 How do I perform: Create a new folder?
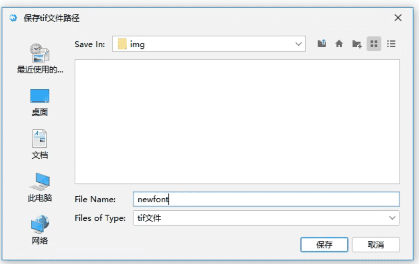click(x=357, y=44)
